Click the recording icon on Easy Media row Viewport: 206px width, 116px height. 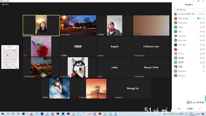(x=198, y=14)
